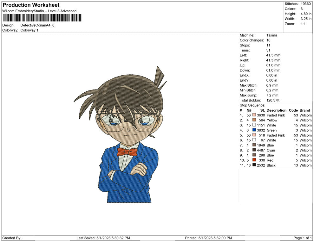Click the Max Stitch value 6.9 mm
Screen dimensions: 314x241
(272, 85)
